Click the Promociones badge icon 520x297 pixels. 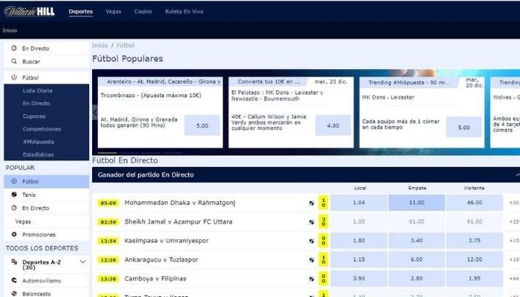click(x=14, y=235)
